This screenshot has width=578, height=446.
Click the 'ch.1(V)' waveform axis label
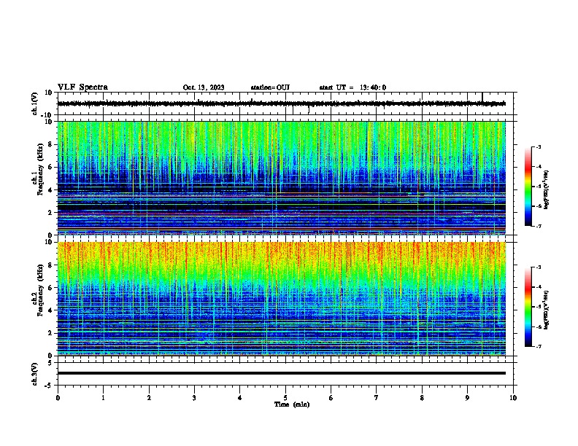tap(35, 103)
